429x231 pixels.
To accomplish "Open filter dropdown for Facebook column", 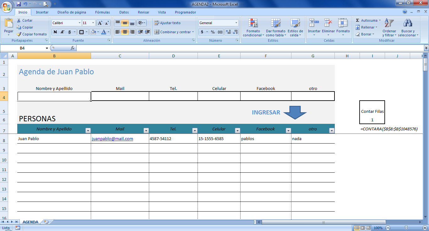I will click(x=288, y=131).
